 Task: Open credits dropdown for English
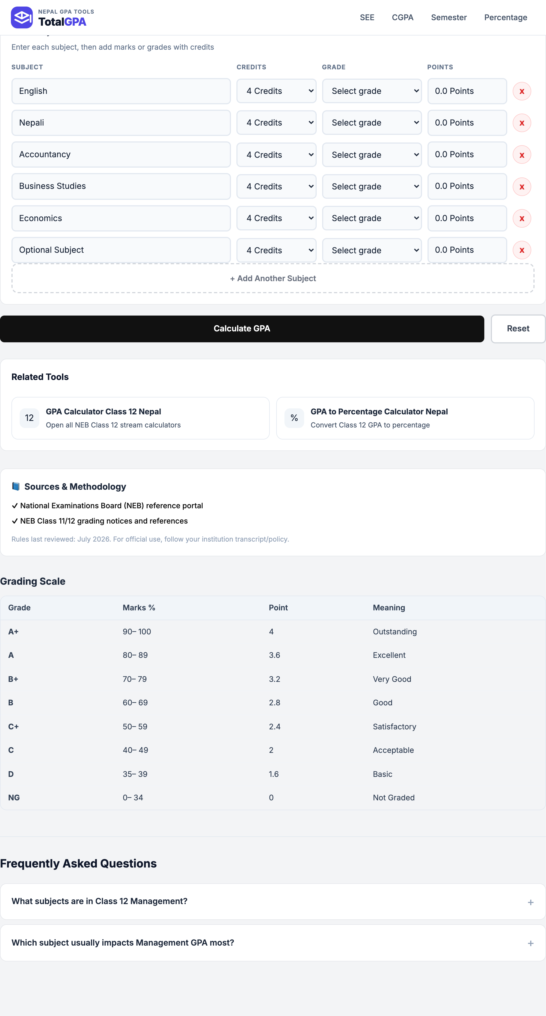pyautogui.click(x=277, y=91)
